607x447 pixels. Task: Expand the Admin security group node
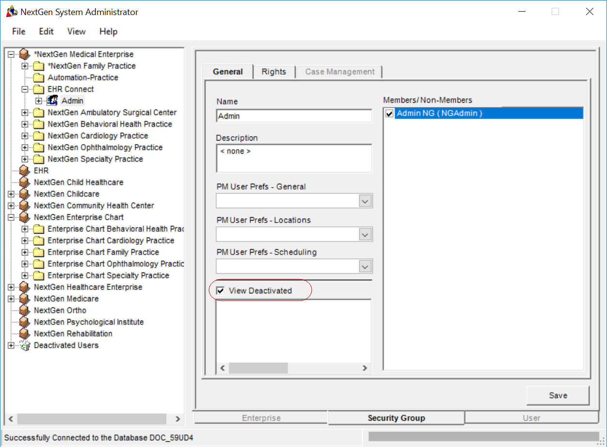coord(39,101)
